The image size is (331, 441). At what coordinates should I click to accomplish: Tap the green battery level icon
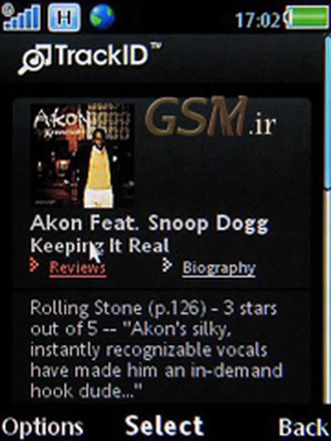pos(307,17)
